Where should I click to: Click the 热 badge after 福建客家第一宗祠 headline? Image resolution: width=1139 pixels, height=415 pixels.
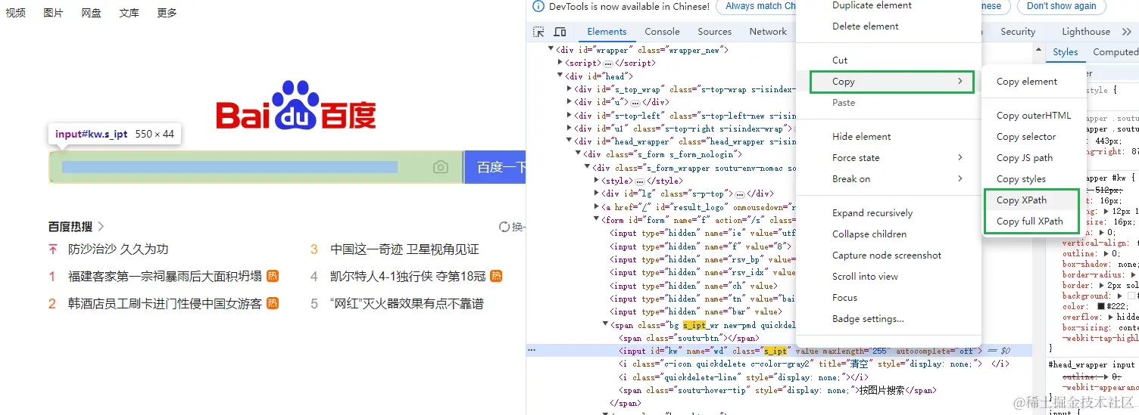[x=273, y=277]
